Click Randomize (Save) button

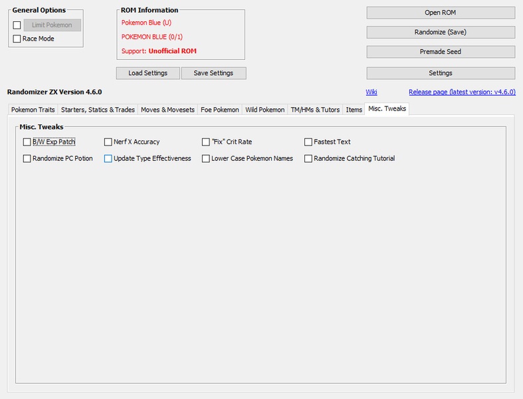tap(441, 33)
